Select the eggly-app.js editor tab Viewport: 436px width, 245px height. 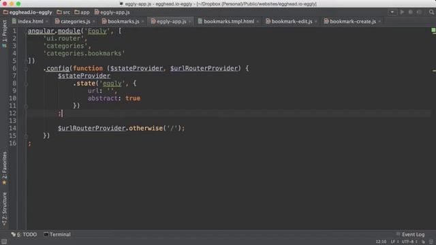click(171, 21)
